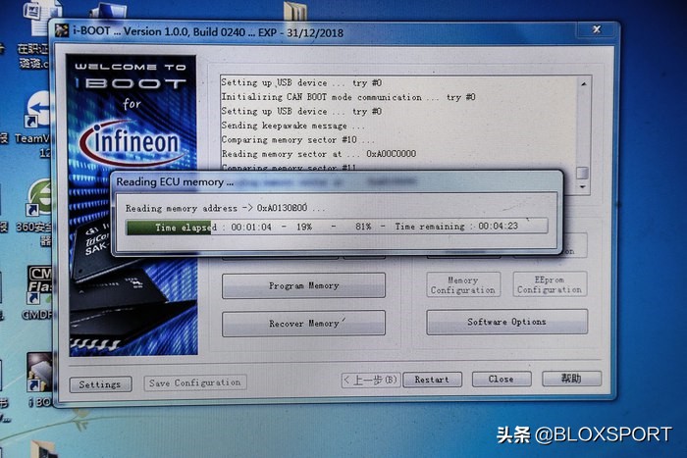Image resolution: width=687 pixels, height=458 pixels.
Task: Click the Infineon logo image
Action: tap(131, 142)
